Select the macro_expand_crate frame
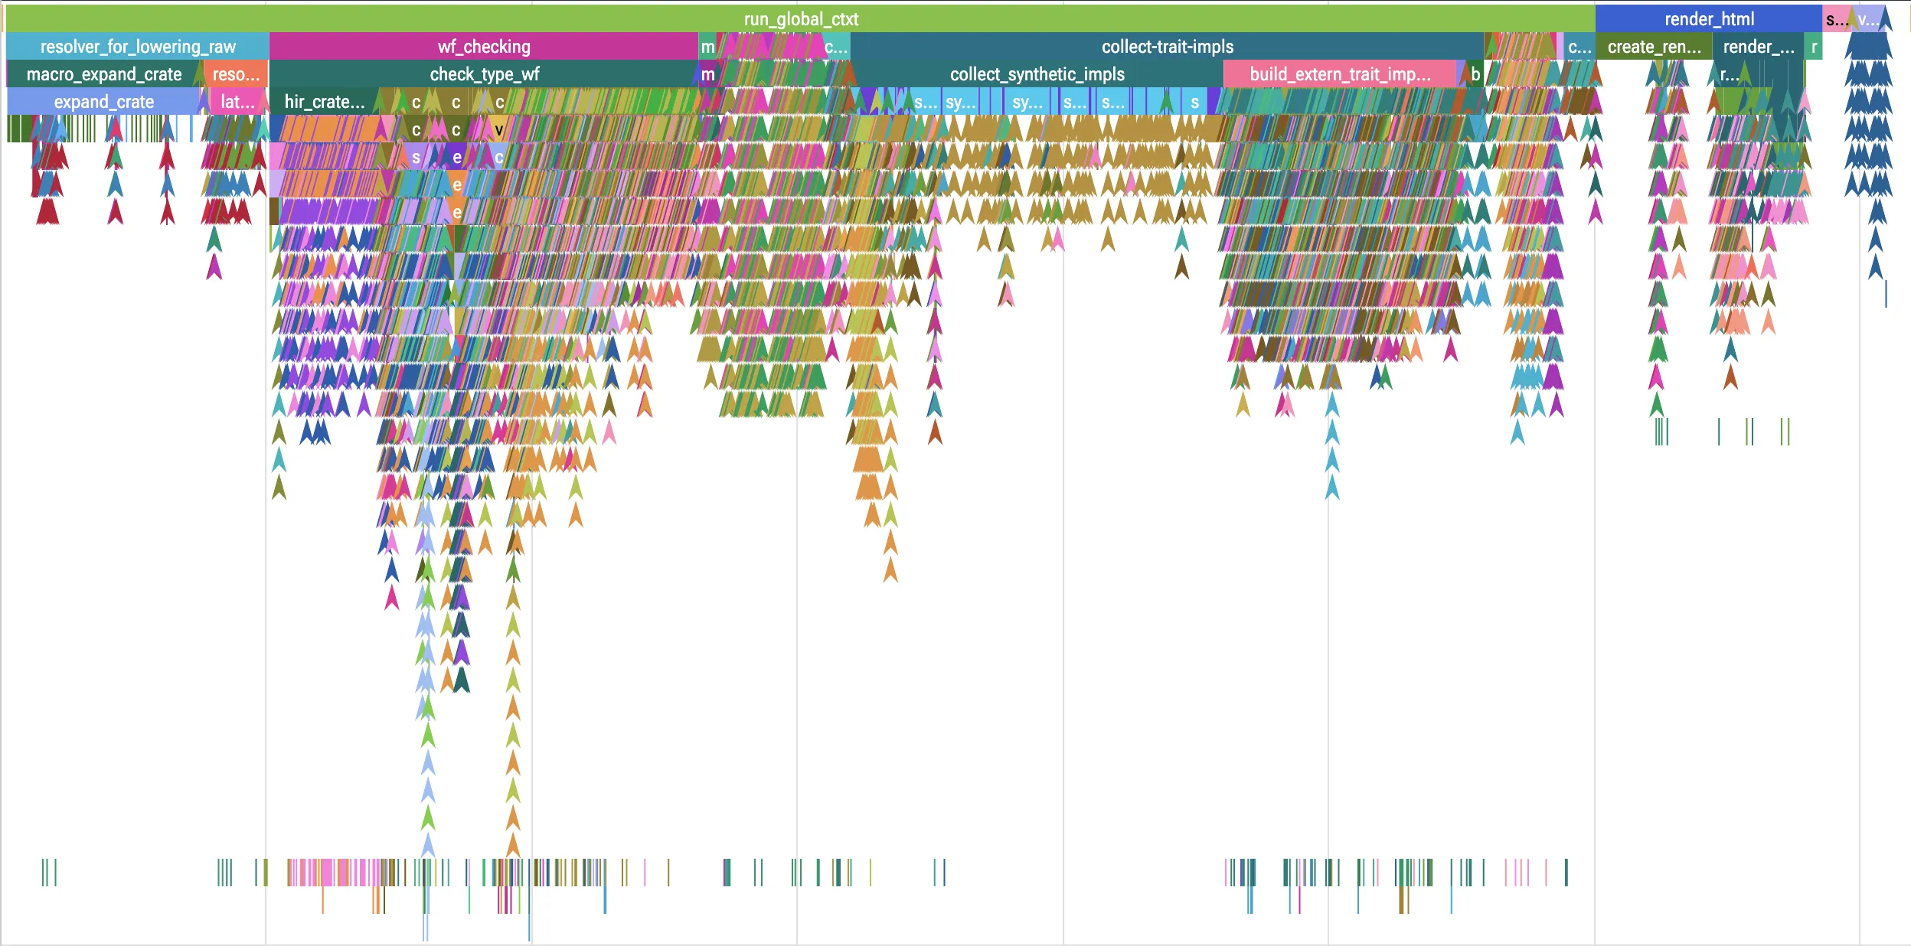 [104, 74]
